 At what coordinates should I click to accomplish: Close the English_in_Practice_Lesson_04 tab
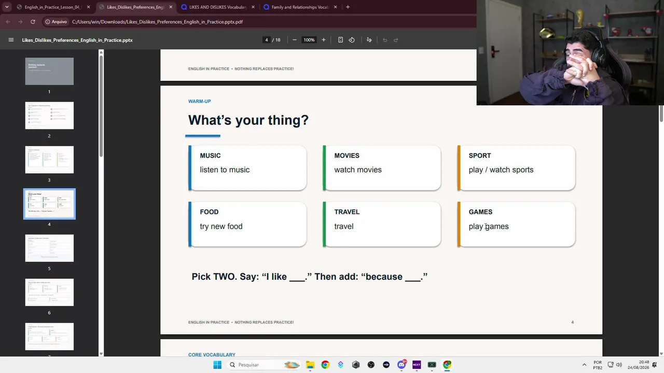[88, 7]
